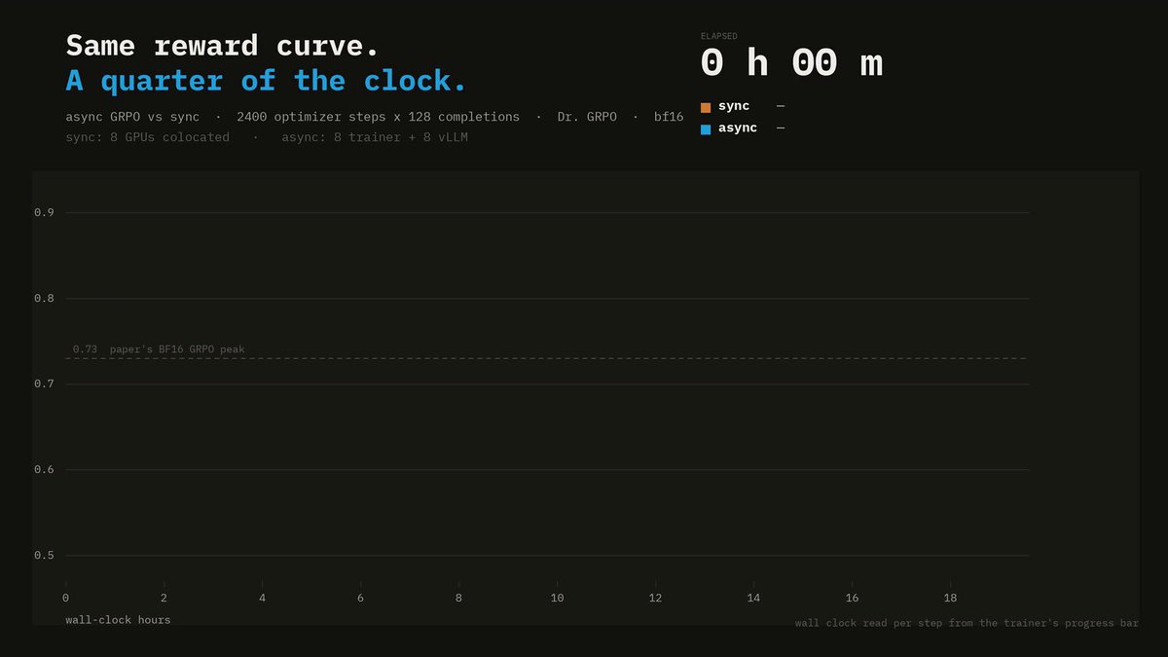This screenshot has width=1168, height=657.
Task: Select the 'sync' legend label
Action: [x=734, y=106]
